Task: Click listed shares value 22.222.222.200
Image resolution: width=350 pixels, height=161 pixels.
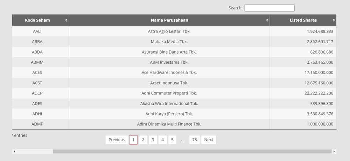Action: 319,93
